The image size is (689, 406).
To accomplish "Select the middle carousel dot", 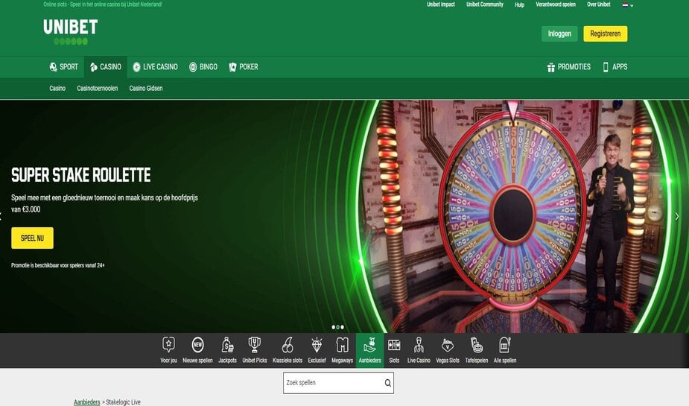I will [337, 327].
